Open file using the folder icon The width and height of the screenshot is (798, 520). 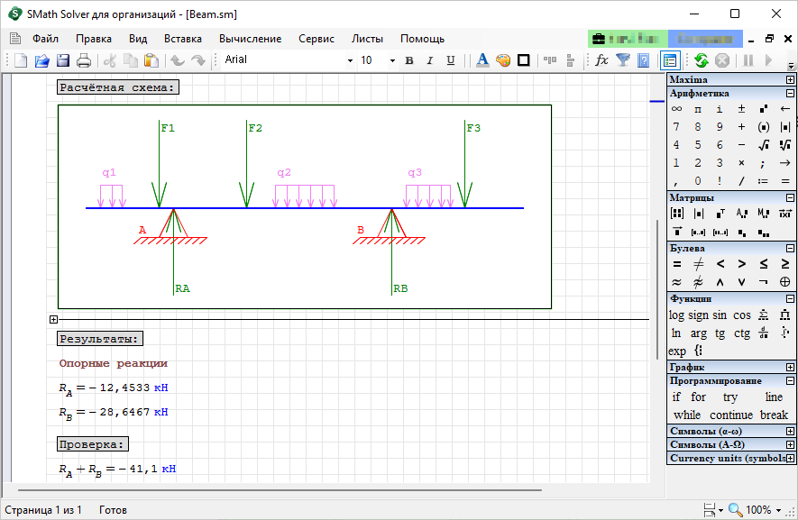click(41, 60)
